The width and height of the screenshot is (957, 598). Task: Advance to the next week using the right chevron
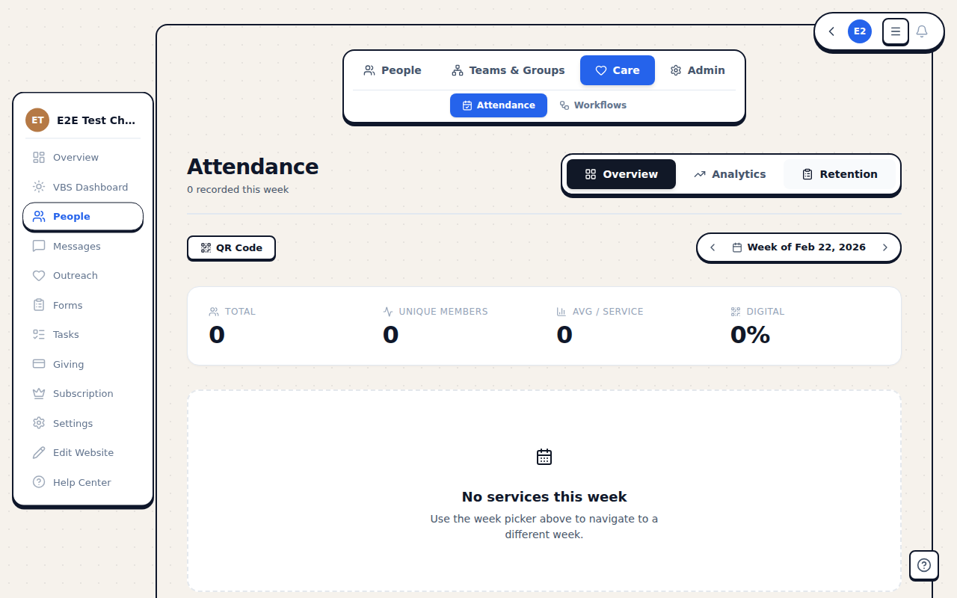(x=885, y=247)
